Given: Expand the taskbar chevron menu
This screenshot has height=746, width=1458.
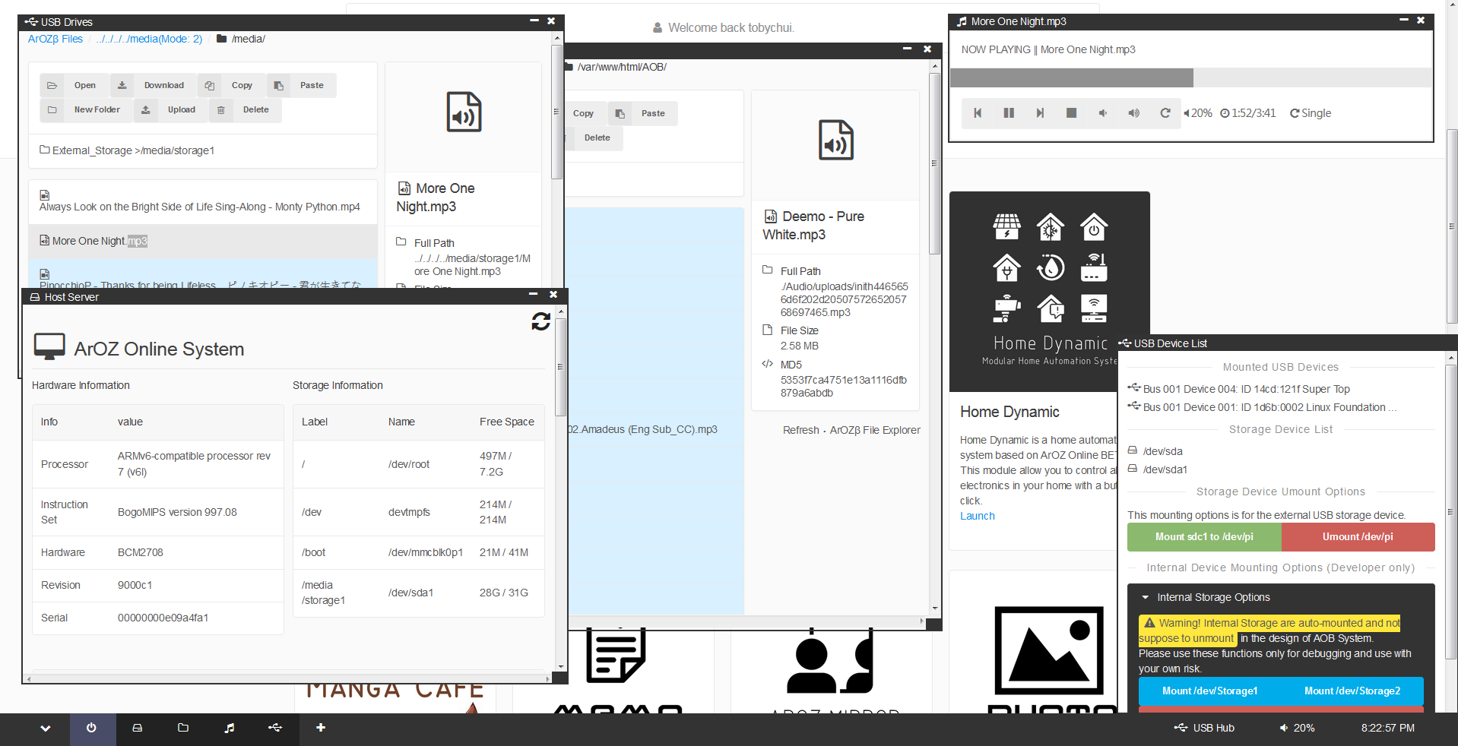Looking at the screenshot, I should [x=46, y=728].
